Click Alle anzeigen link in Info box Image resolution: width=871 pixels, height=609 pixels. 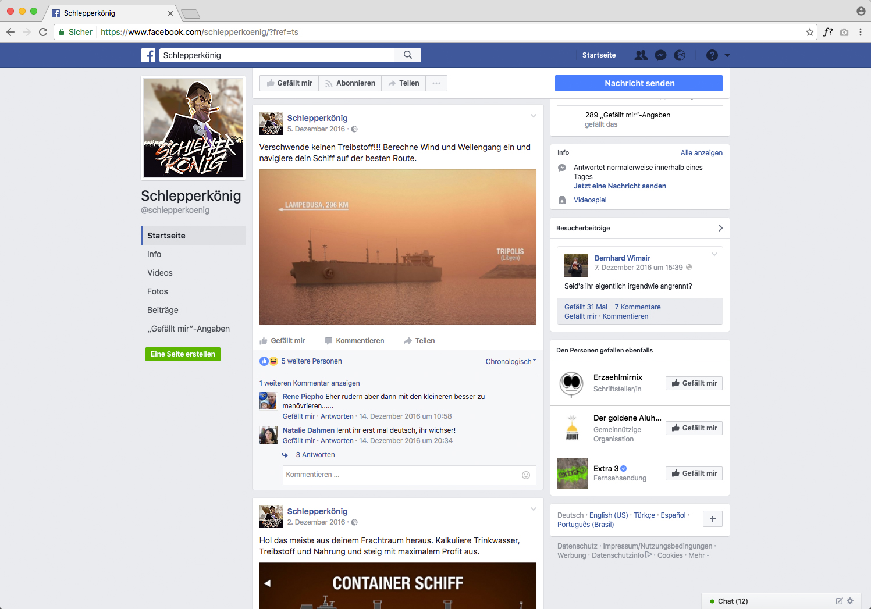point(702,153)
